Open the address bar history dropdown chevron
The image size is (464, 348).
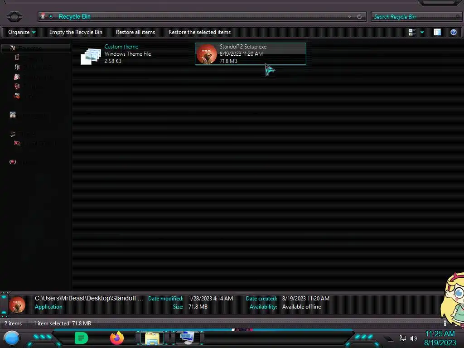[349, 17]
